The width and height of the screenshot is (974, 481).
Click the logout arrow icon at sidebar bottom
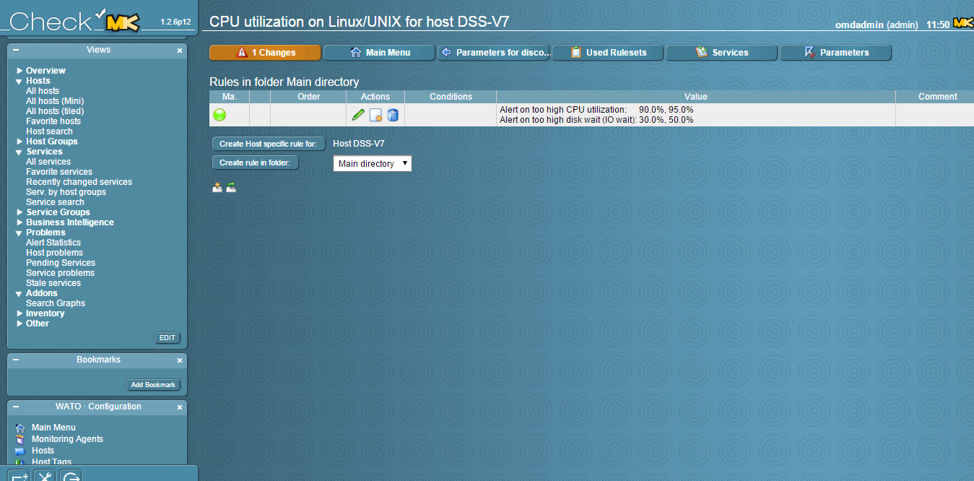pos(71,475)
